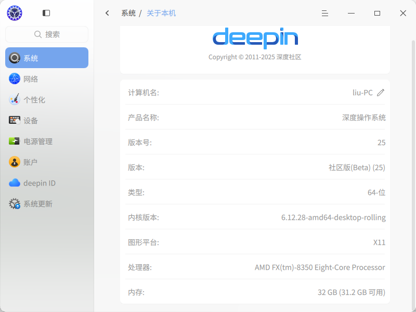This screenshot has width=416, height=312.
Task: Click the 系统 sidebar icon
Action: 15,58
